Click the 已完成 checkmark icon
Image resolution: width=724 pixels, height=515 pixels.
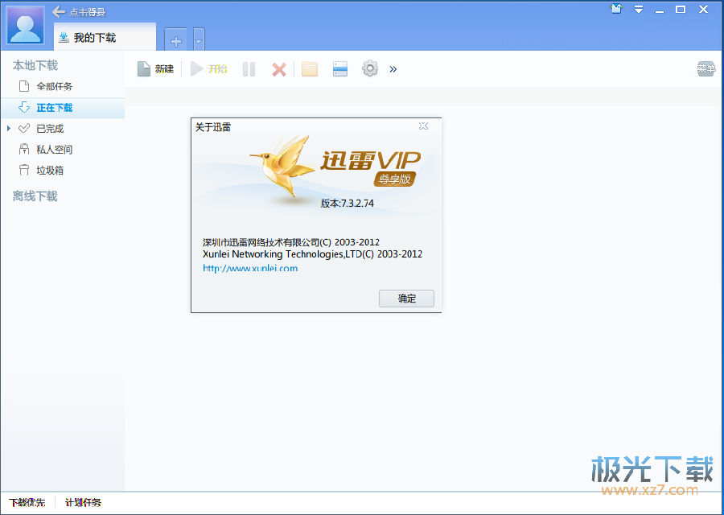click(24, 129)
